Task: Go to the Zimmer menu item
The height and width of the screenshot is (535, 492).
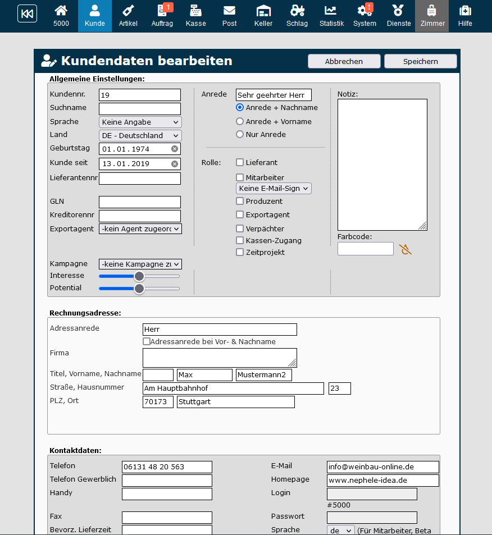Action: (432, 16)
